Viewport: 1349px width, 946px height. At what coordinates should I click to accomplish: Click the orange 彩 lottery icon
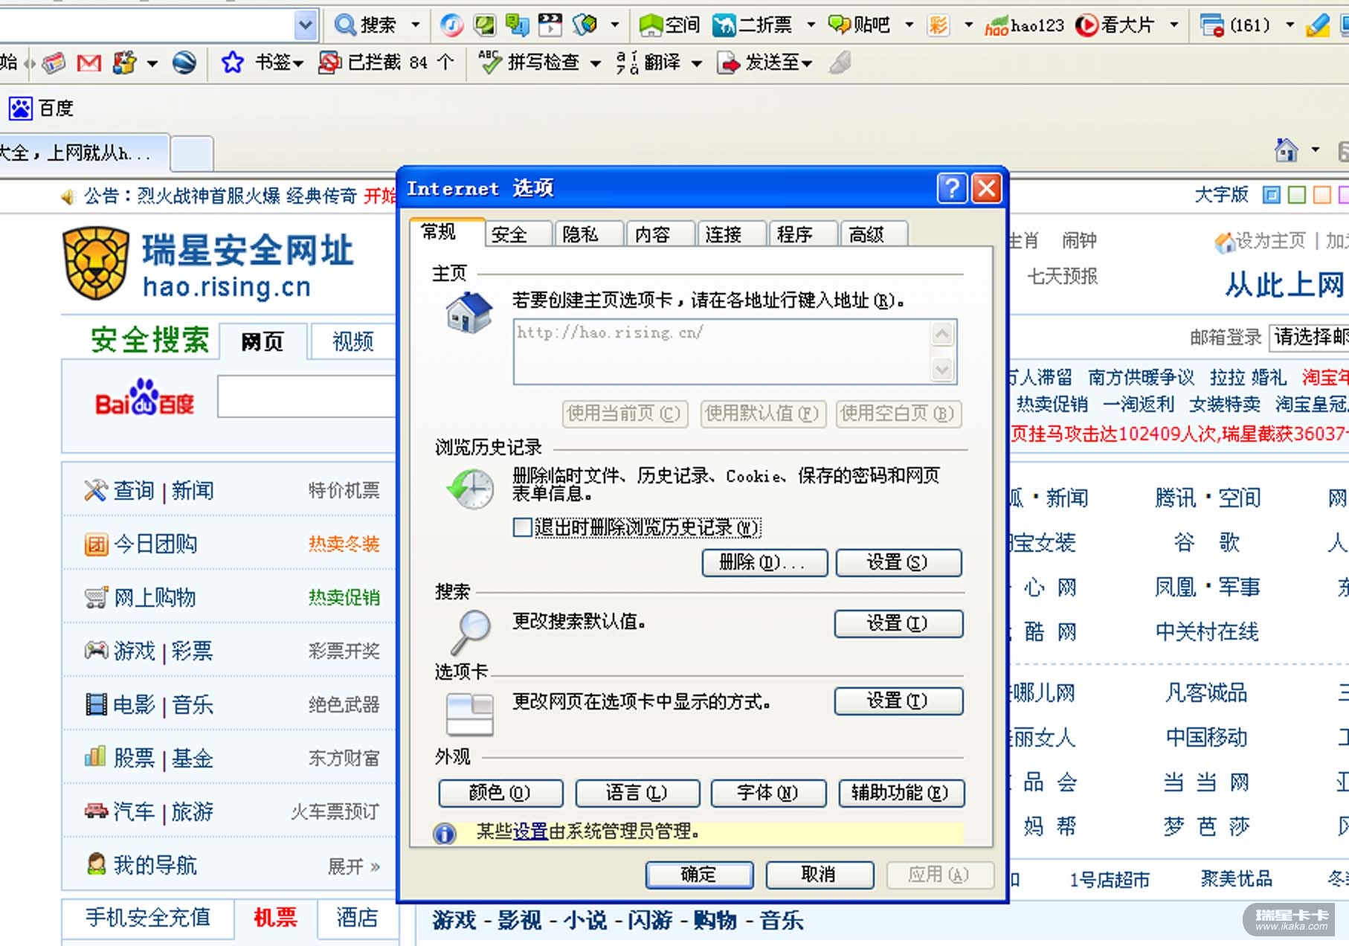point(938,25)
